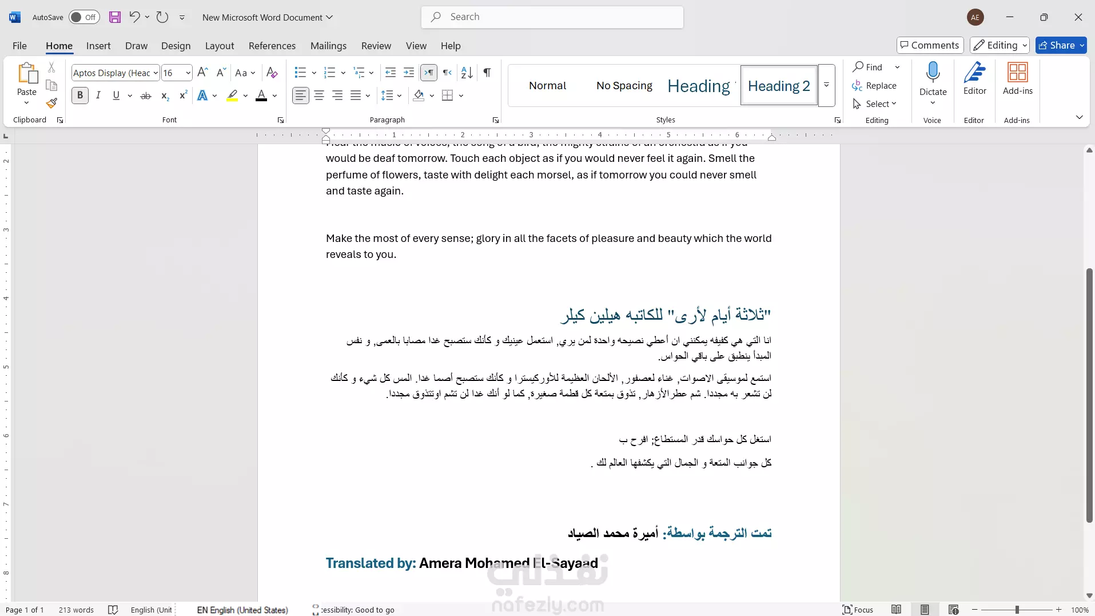1095x616 pixels.
Task: Open the Editor pane
Action: [974, 78]
